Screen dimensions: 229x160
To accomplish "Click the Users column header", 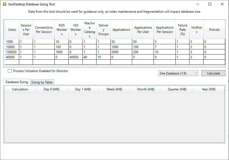I will 12,30.
